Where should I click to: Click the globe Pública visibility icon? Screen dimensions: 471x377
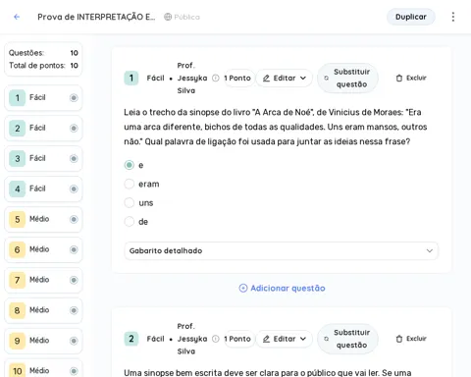pyautogui.click(x=168, y=17)
